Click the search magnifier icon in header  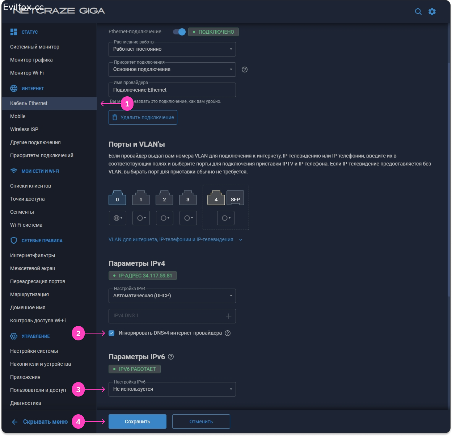tap(418, 12)
